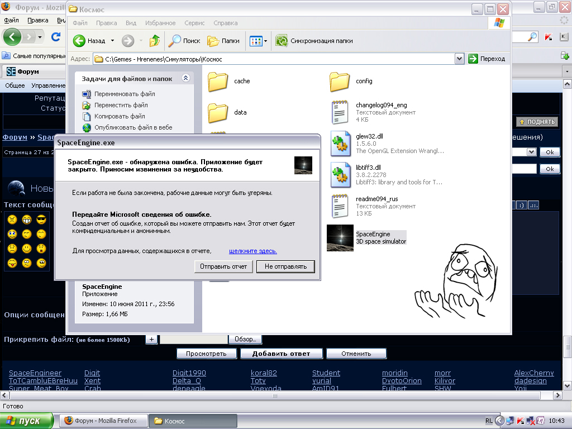Open Explorer's Вид menu
The width and height of the screenshot is (572, 429).
pos(131,23)
